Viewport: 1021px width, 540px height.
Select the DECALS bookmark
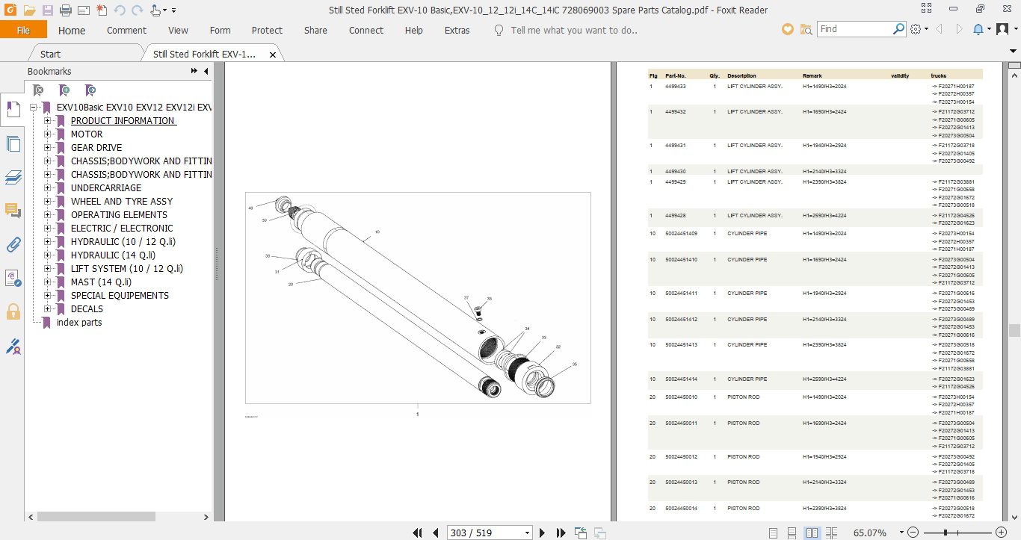click(87, 309)
